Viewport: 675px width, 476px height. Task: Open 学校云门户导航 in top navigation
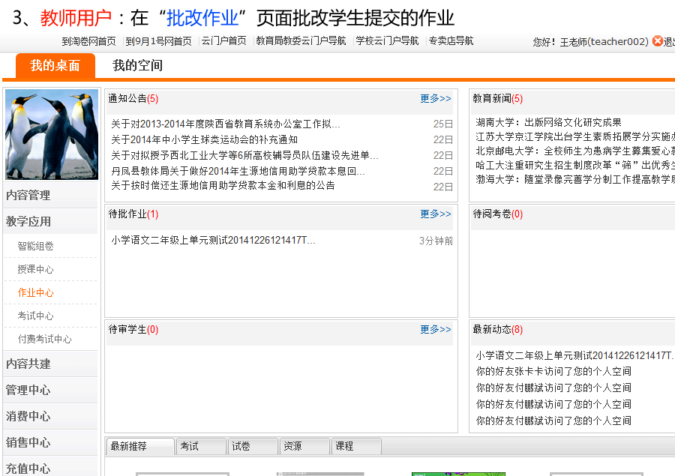387,41
